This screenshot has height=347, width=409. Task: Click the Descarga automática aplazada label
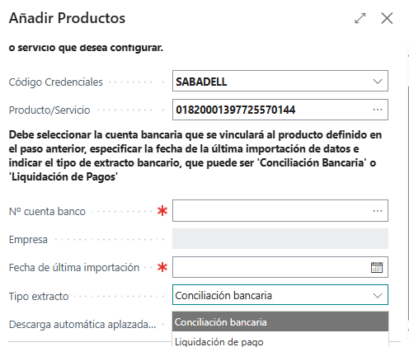[x=82, y=325]
